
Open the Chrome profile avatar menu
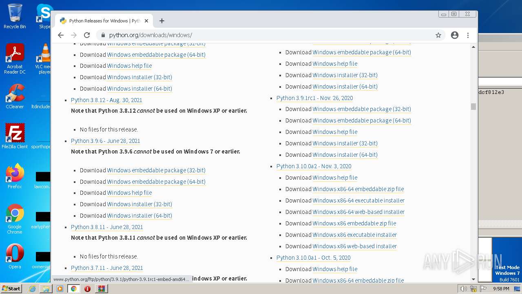click(x=455, y=35)
